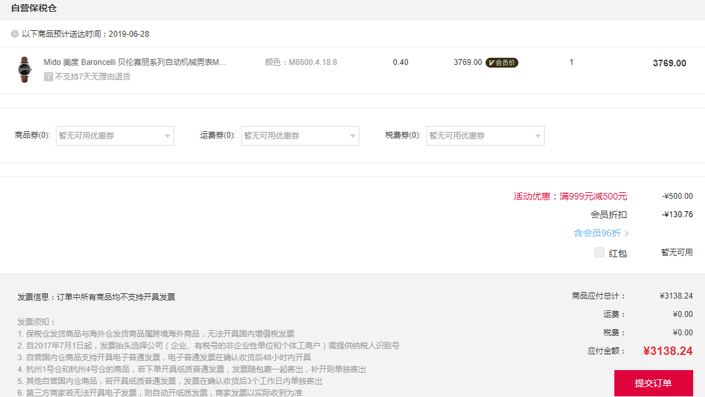Viewport: 705px width, 397px height.
Task: Open the 运费券 coupon dropdown
Action: click(300, 136)
